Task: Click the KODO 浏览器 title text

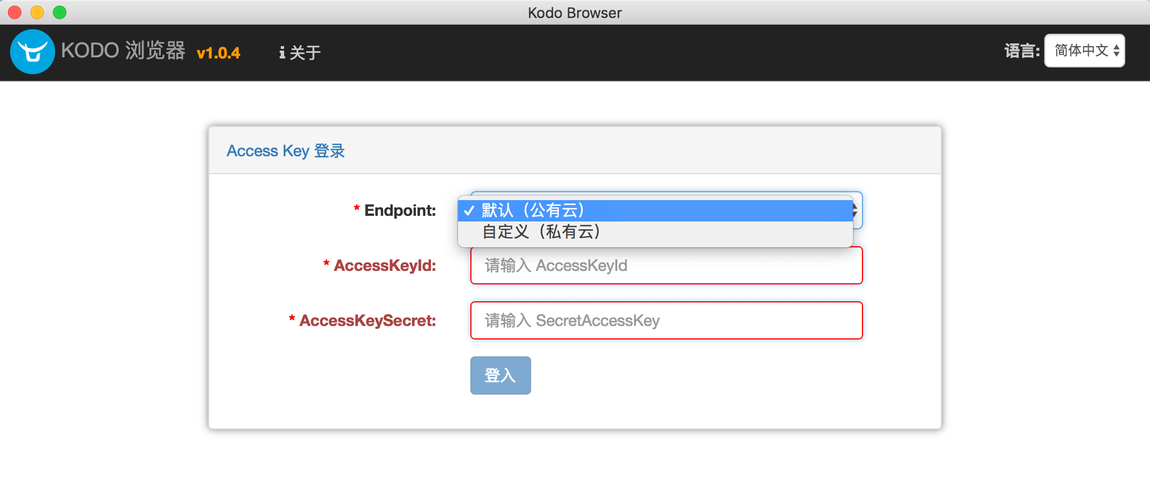Action: tap(123, 51)
